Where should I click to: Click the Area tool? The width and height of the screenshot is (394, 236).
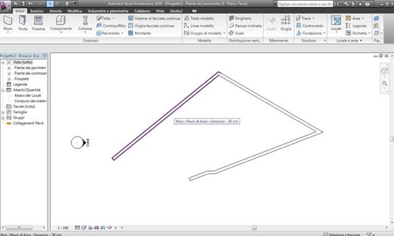click(353, 18)
